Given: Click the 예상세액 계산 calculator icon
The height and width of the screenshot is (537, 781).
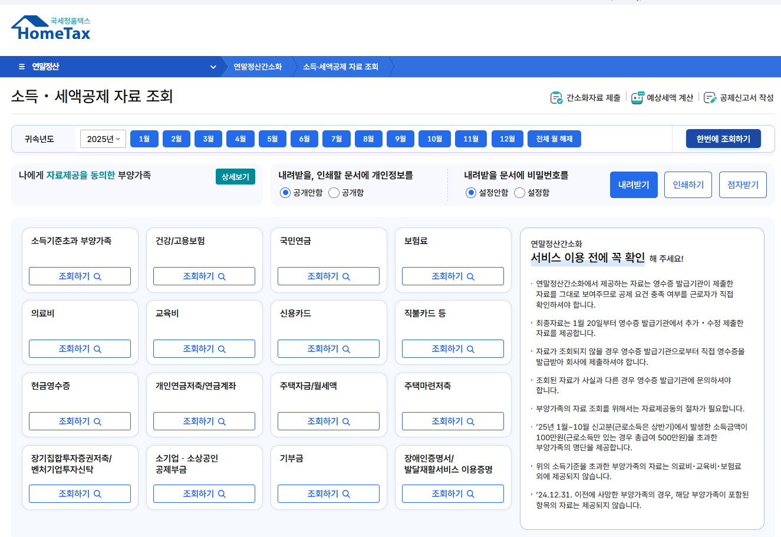Looking at the screenshot, I should 637,98.
